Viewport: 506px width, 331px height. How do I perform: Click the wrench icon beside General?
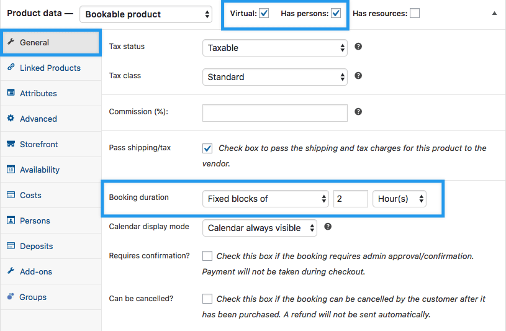11,42
